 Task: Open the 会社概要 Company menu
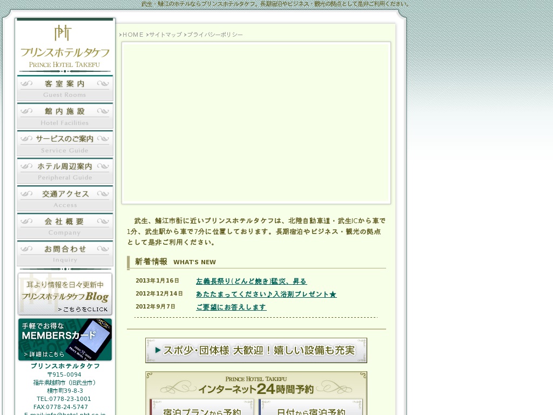point(65,226)
